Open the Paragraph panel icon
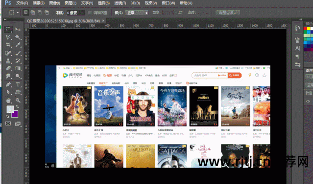The width and height of the screenshot is (313, 184). tap(297, 57)
